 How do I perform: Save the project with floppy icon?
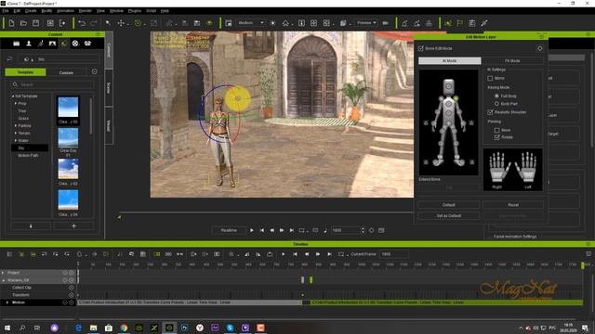[35, 23]
